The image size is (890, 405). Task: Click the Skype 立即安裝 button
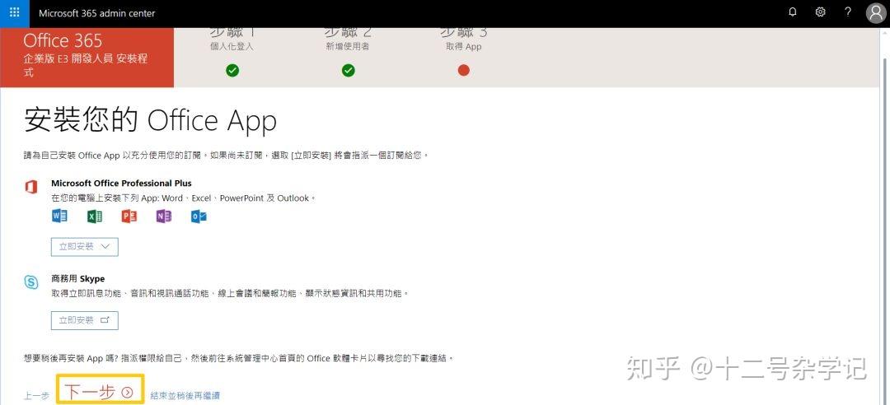coord(85,320)
